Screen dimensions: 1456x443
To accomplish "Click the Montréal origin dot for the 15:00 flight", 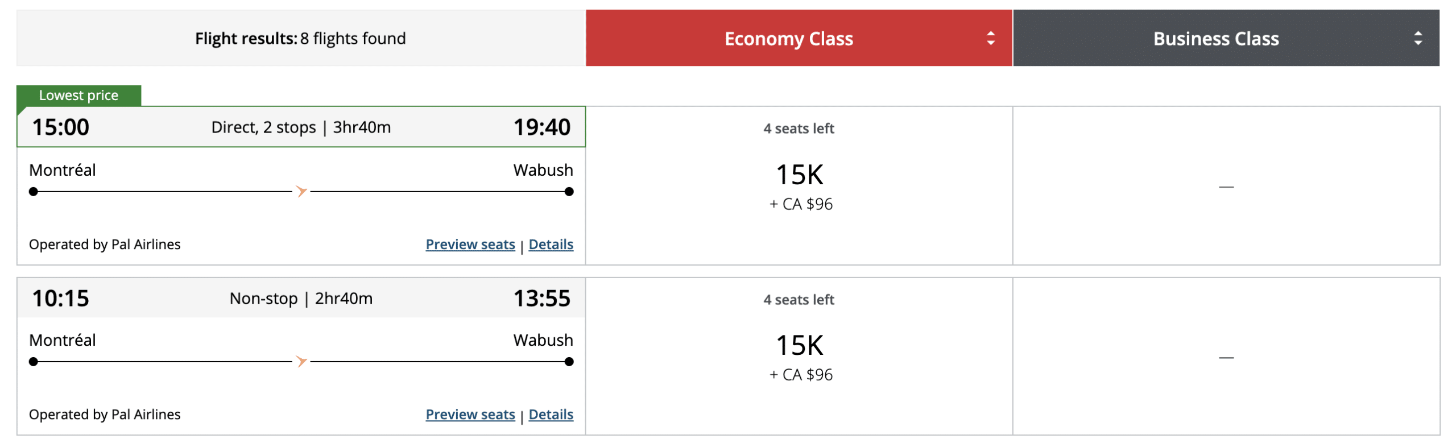I will (34, 192).
